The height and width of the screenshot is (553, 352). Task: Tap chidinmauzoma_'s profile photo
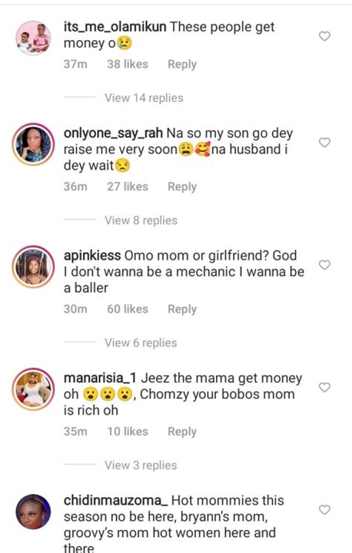33,512
